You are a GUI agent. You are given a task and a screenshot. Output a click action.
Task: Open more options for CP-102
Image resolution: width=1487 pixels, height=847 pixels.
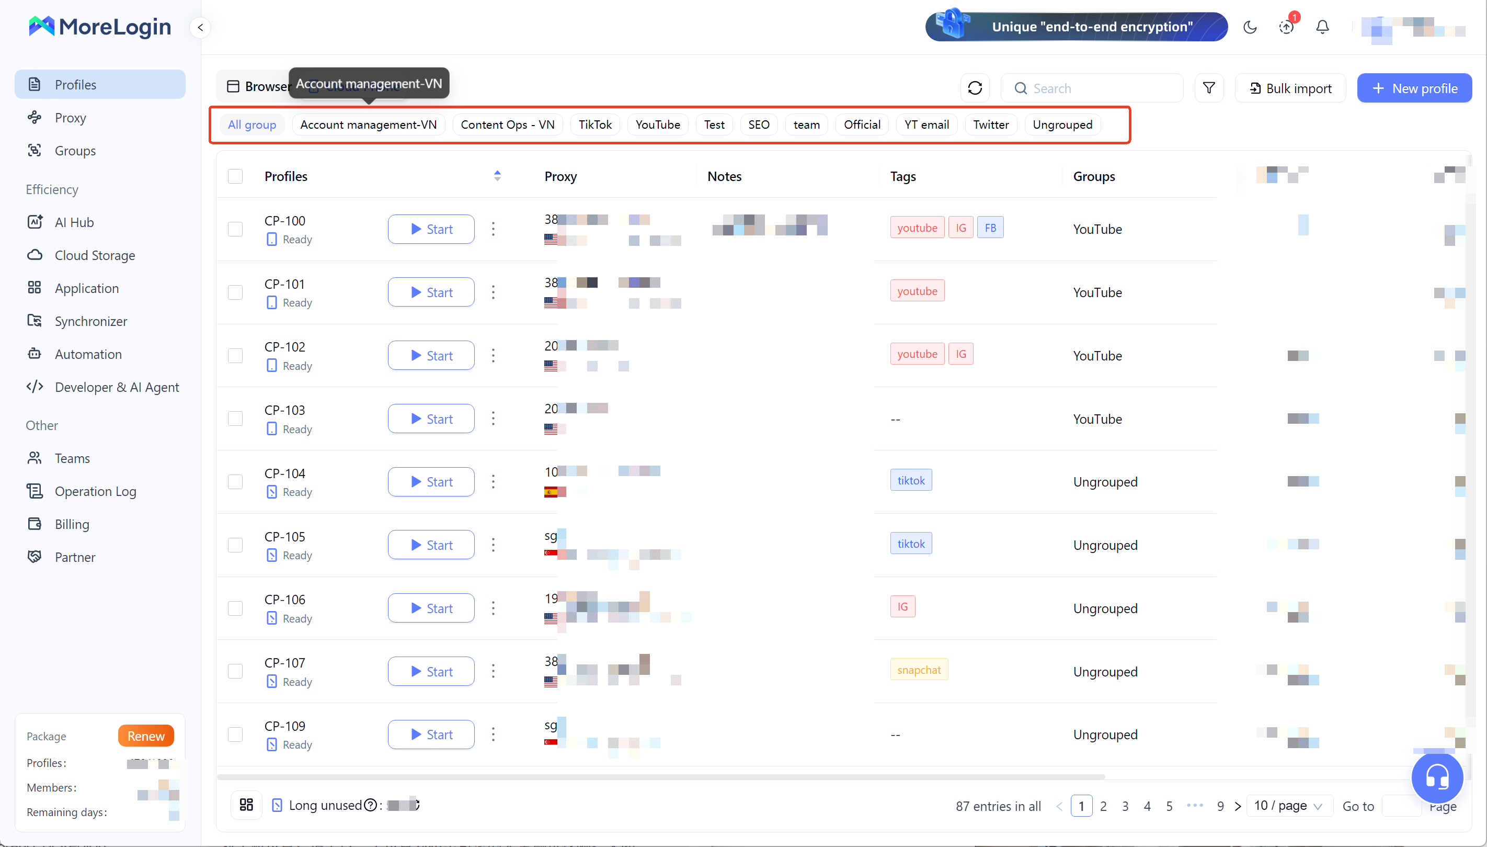(494, 355)
